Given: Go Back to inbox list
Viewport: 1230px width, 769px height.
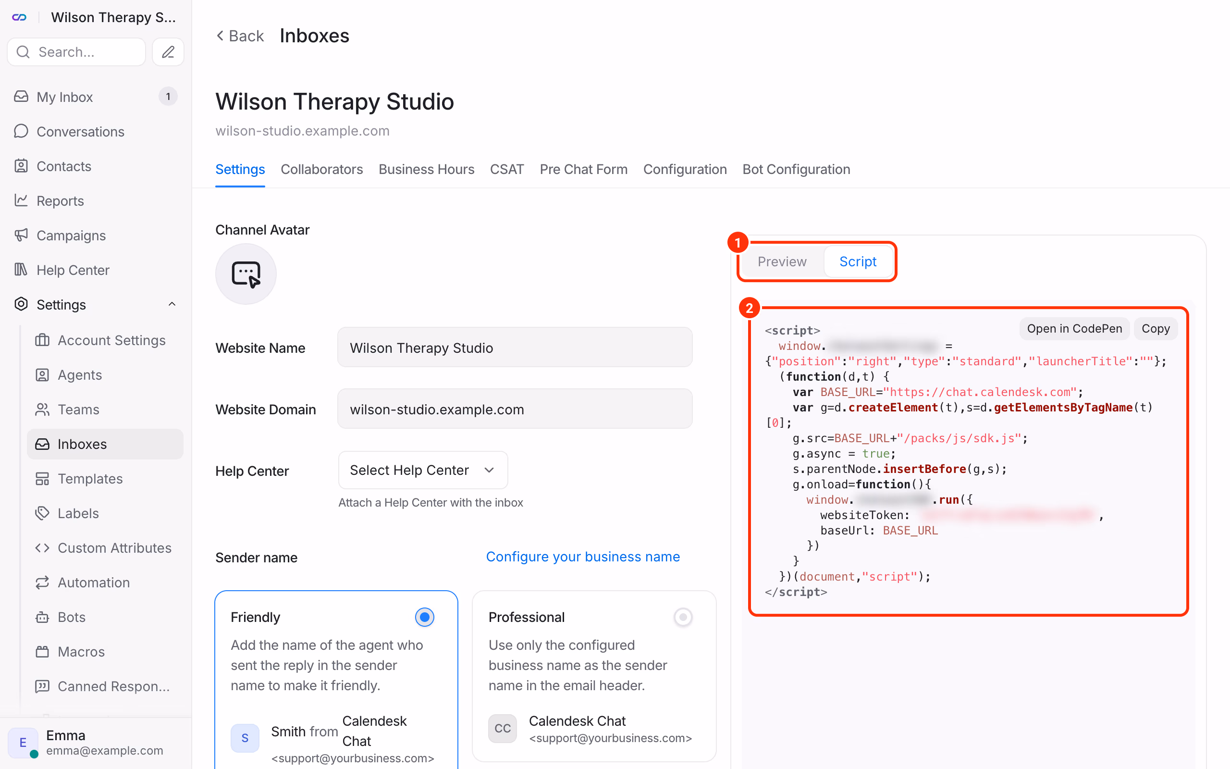Looking at the screenshot, I should pyautogui.click(x=240, y=36).
